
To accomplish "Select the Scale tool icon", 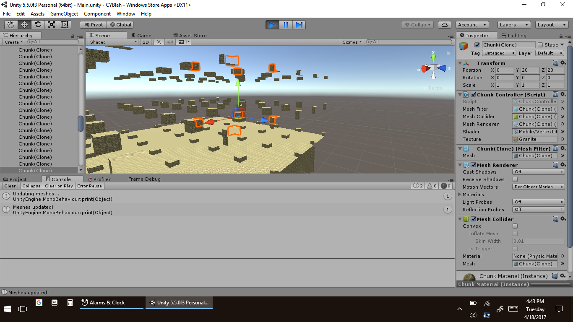I will [x=51, y=25].
